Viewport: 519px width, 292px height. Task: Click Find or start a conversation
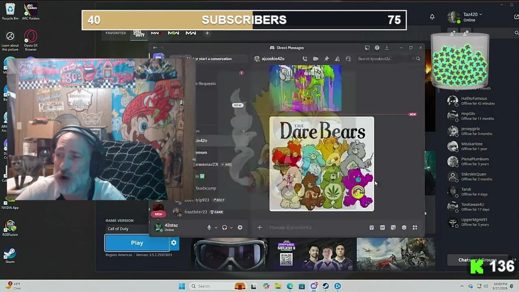[210, 59]
